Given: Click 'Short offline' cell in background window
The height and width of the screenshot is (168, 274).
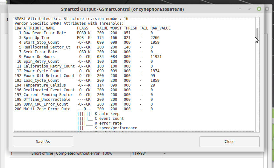Looking at the screenshot, I should point(42,153).
